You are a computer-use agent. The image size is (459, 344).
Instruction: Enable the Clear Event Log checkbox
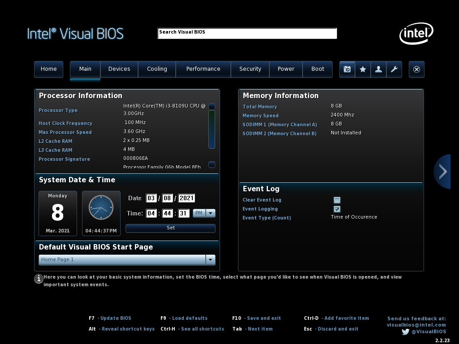pos(337,200)
